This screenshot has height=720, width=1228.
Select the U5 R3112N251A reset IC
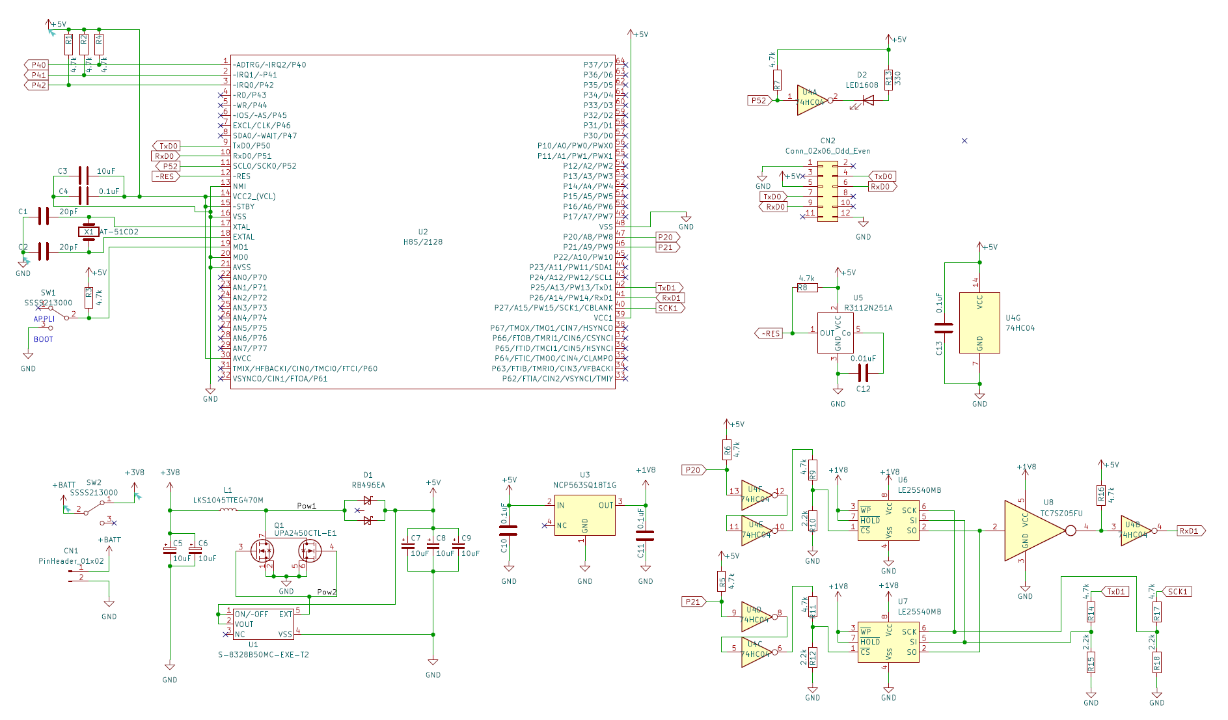835,333
